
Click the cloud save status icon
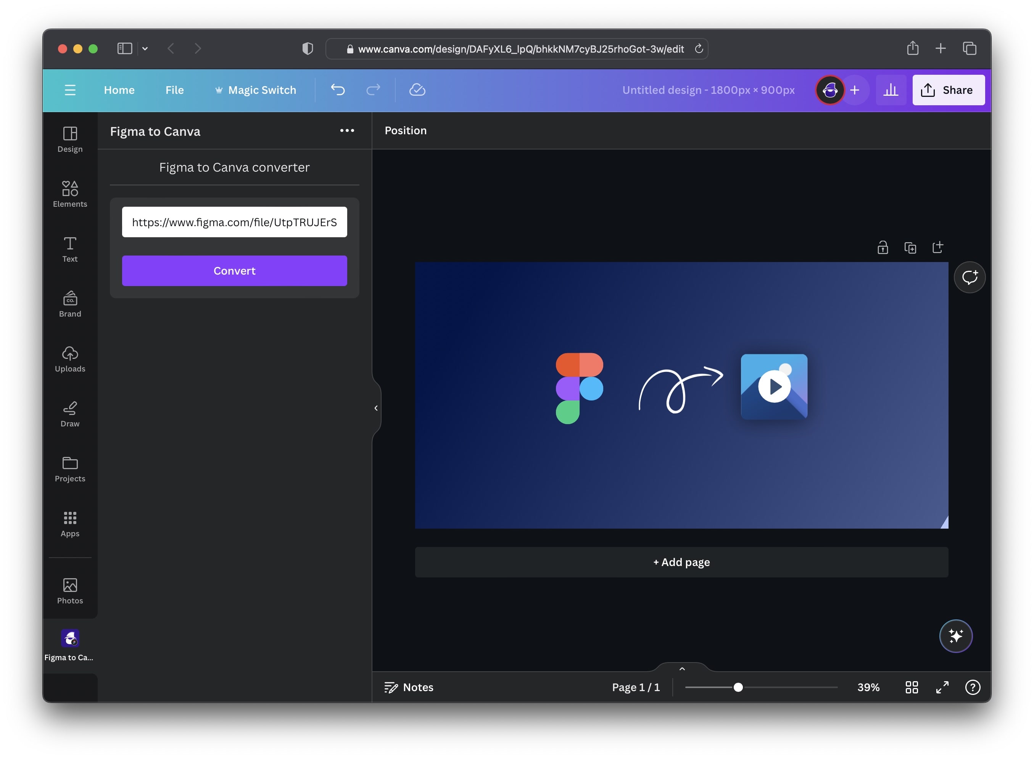417,90
